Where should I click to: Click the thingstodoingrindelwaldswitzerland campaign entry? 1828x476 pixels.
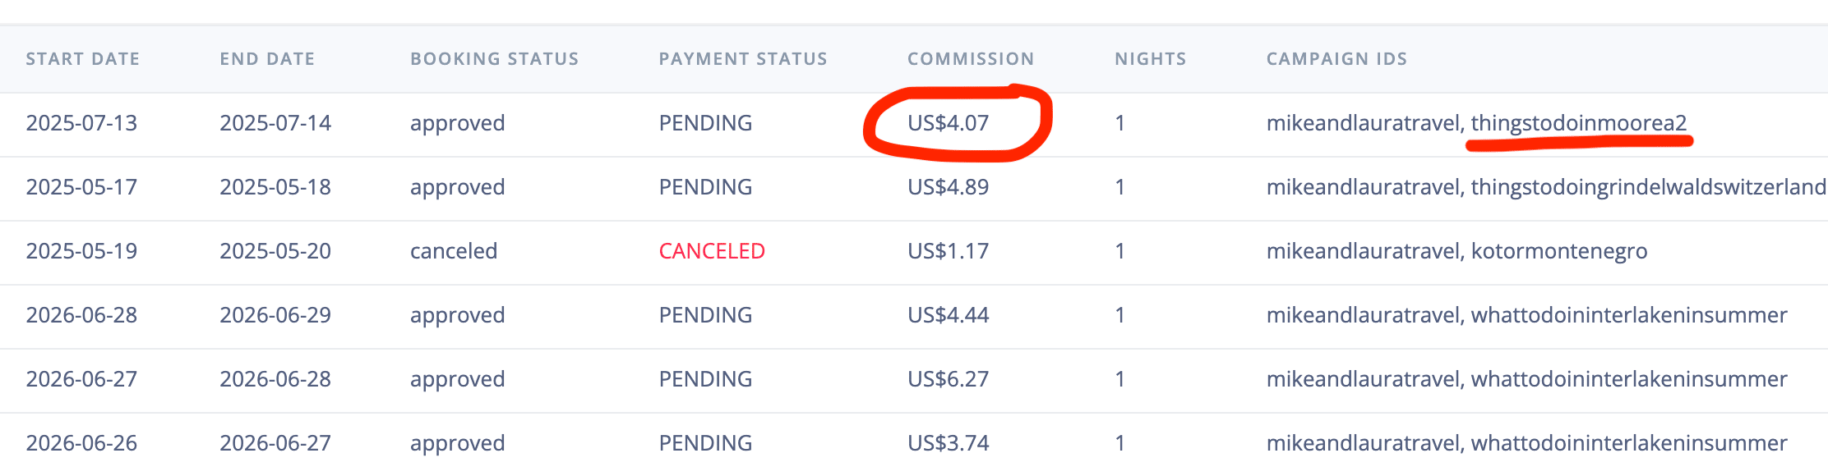1648,187
